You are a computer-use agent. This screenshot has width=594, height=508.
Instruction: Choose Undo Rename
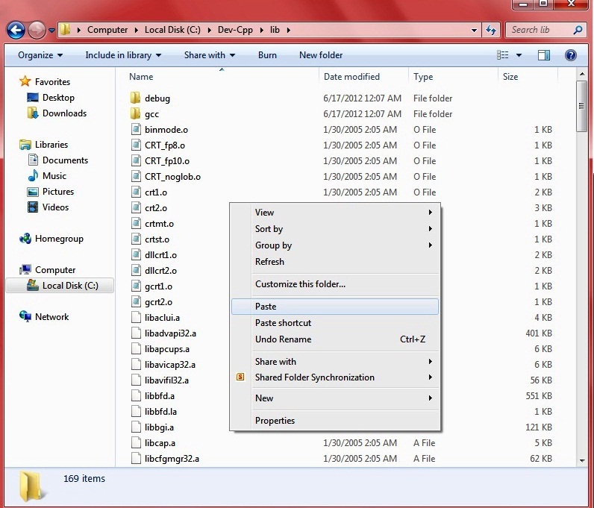(x=335, y=339)
